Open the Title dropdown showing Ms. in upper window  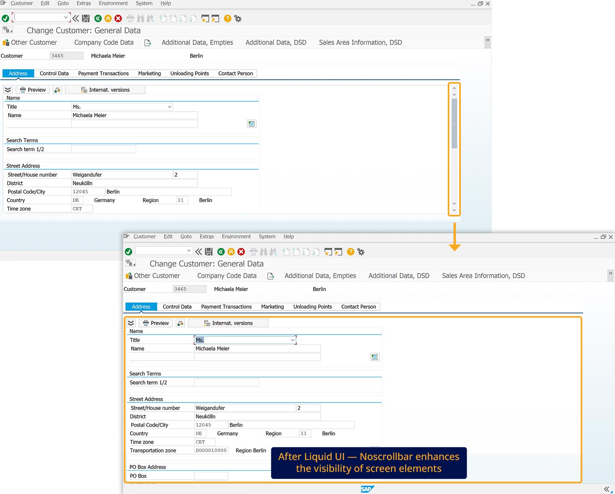click(169, 107)
